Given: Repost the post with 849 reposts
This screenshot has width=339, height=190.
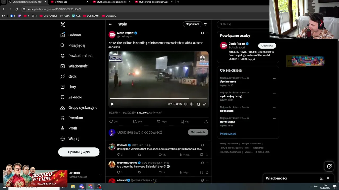Looking at the screenshot, I should pos(137,122).
